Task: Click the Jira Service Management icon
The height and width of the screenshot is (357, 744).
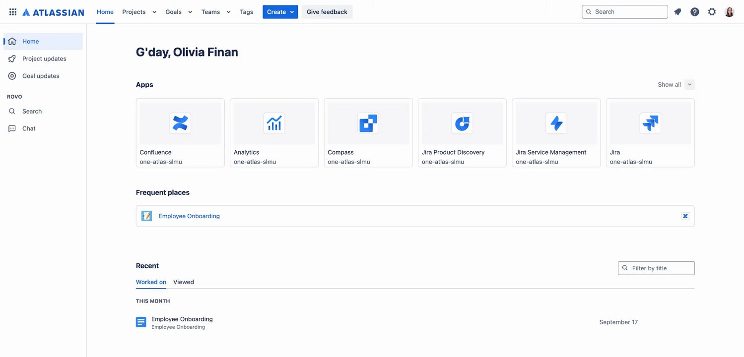Action: coord(556,123)
